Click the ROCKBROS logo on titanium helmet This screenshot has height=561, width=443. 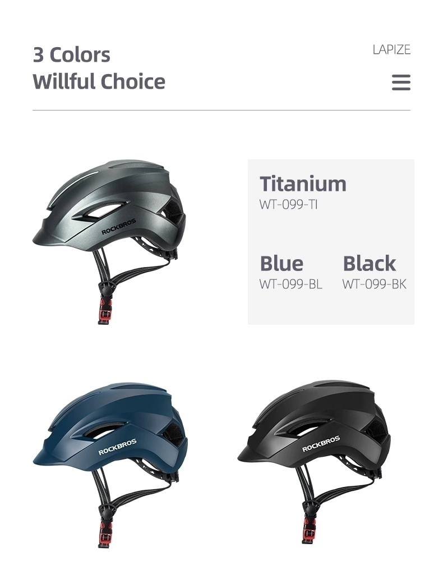(119, 227)
